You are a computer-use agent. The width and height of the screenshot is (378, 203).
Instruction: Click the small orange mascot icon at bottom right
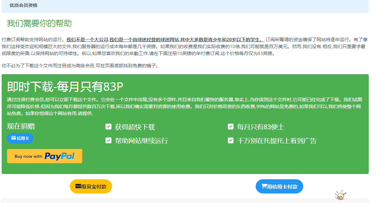coord(340,195)
